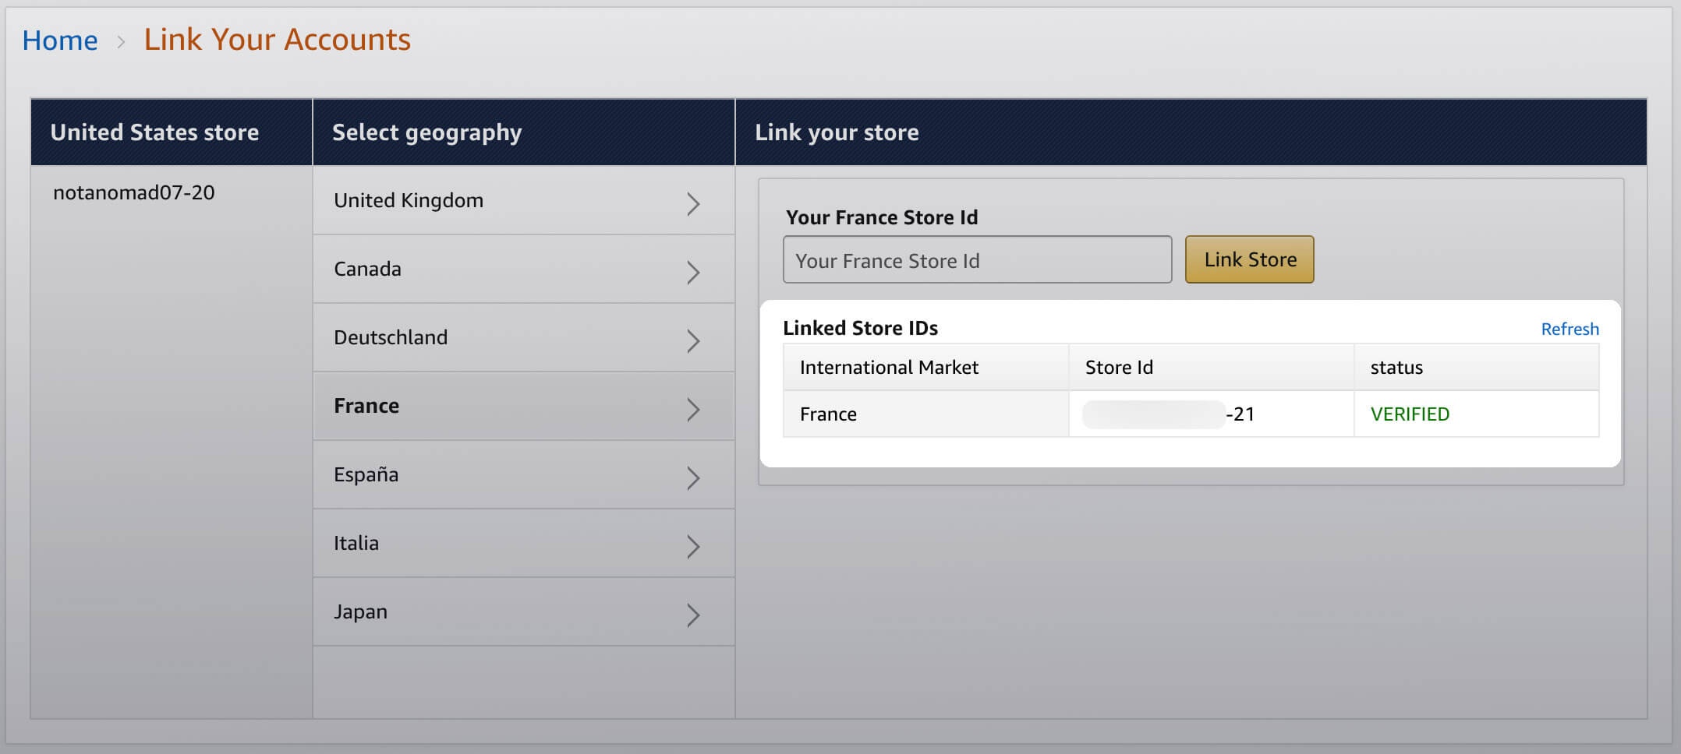This screenshot has height=754, width=1681.
Task: Click the Store Id column header
Action: [1119, 367]
